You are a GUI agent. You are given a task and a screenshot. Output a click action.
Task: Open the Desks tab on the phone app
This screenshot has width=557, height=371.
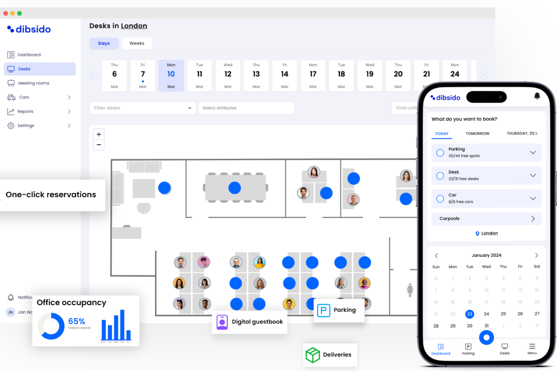504,348
